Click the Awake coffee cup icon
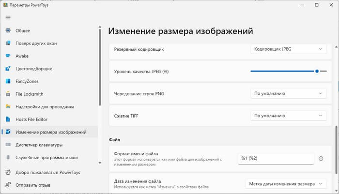Viewport: 339px width, 194px height. [x=8, y=56]
